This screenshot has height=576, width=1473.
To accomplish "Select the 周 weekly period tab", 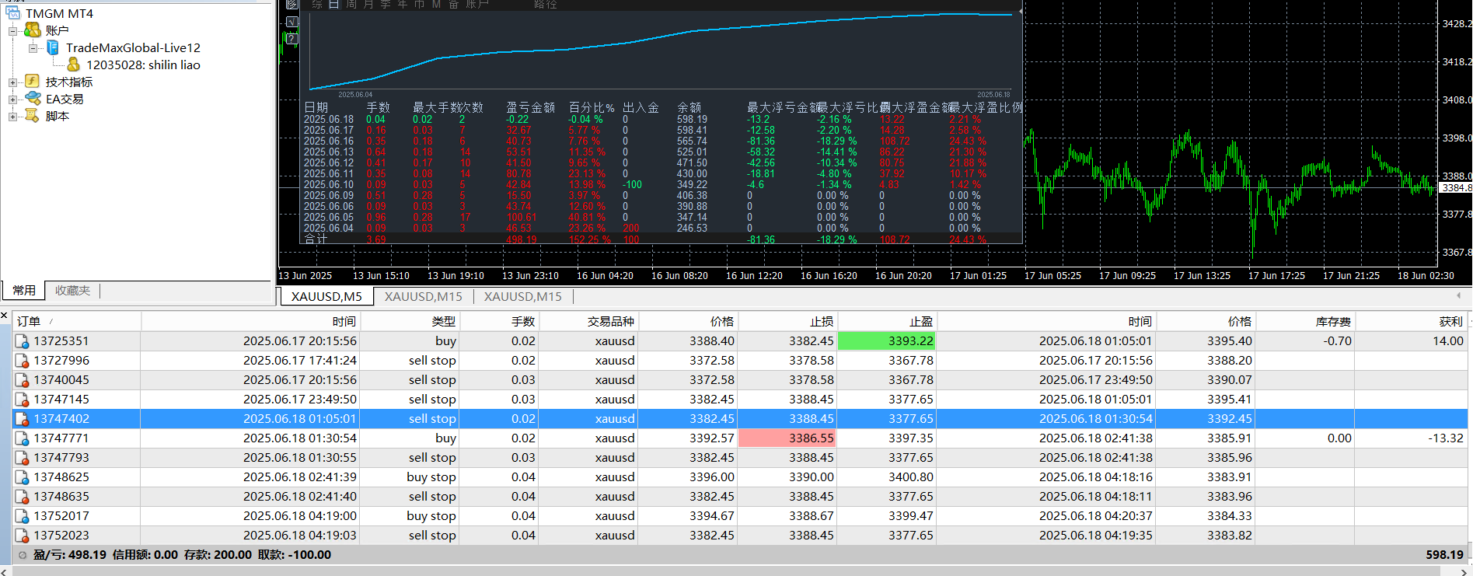I will [351, 4].
